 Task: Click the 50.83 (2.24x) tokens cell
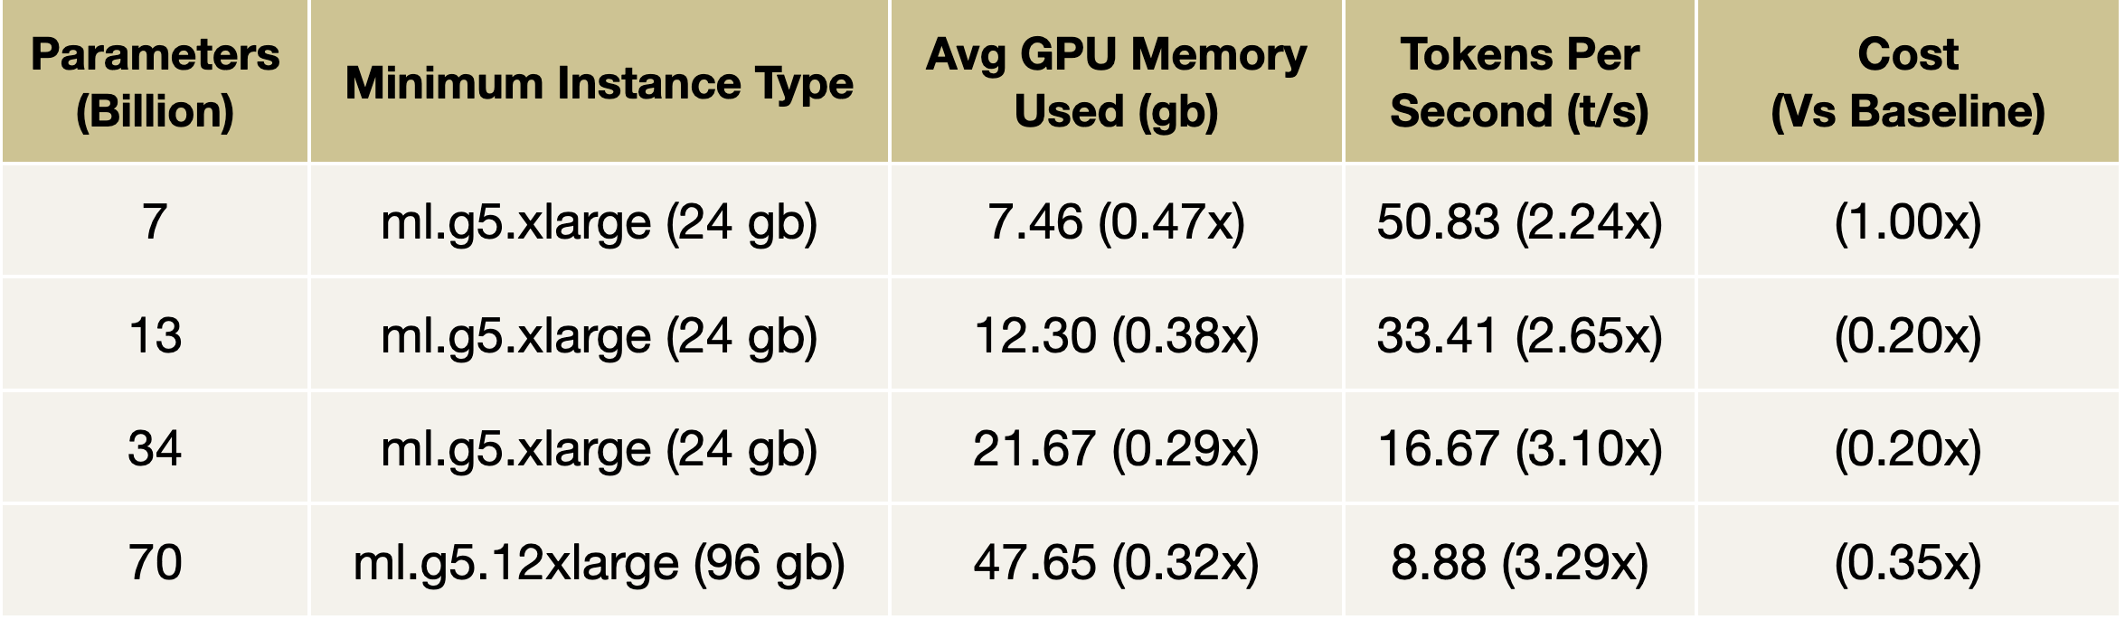pos(1519,221)
